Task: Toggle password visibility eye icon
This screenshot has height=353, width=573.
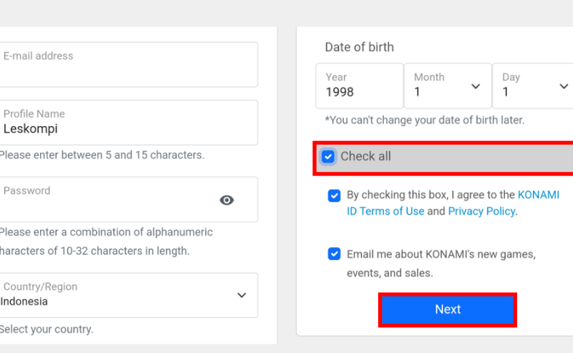Action: [x=226, y=200]
